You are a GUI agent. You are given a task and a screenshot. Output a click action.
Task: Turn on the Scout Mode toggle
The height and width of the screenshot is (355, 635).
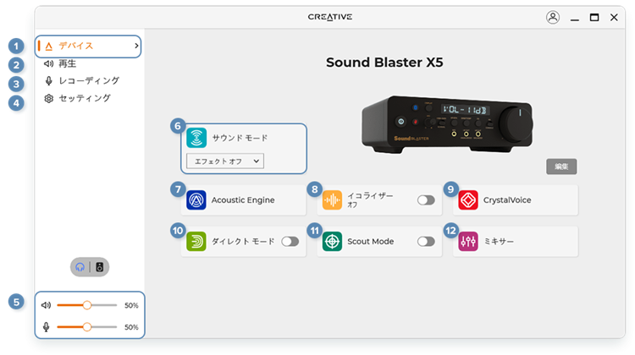coord(426,242)
